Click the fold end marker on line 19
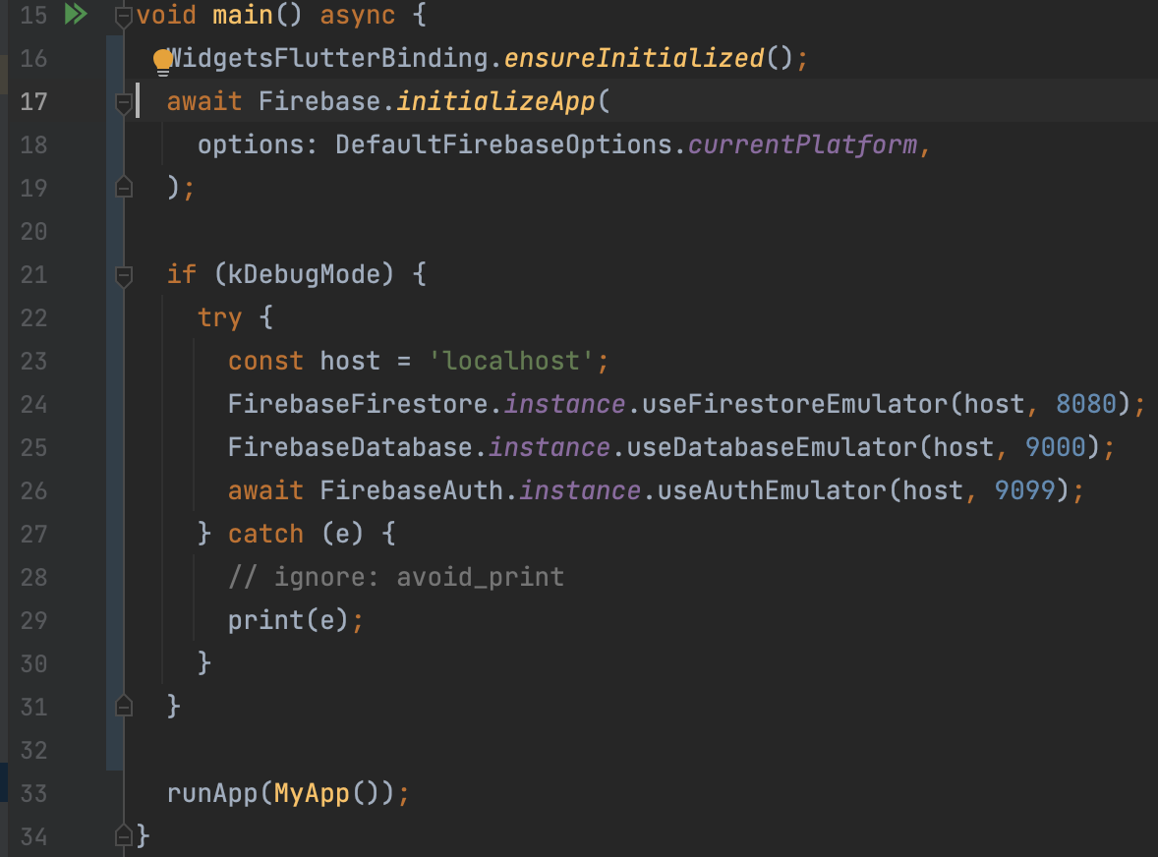The height and width of the screenshot is (857, 1158). coord(124,188)
